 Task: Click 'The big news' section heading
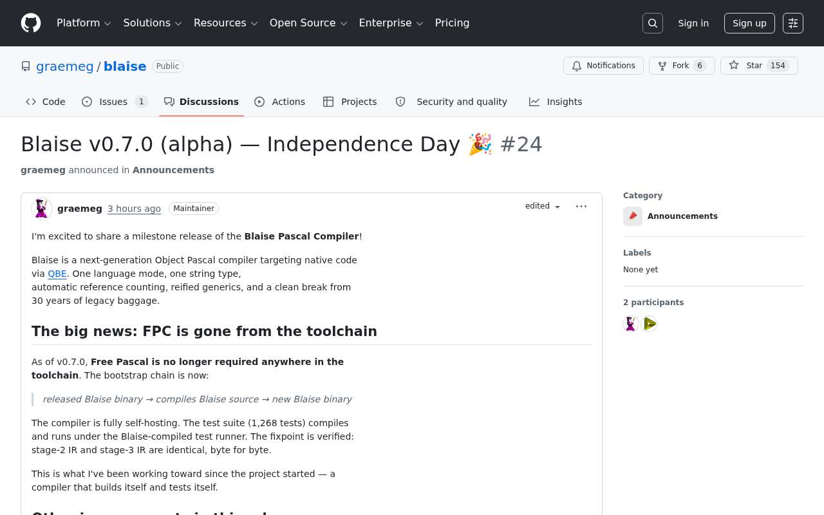(x=204, y=332)
